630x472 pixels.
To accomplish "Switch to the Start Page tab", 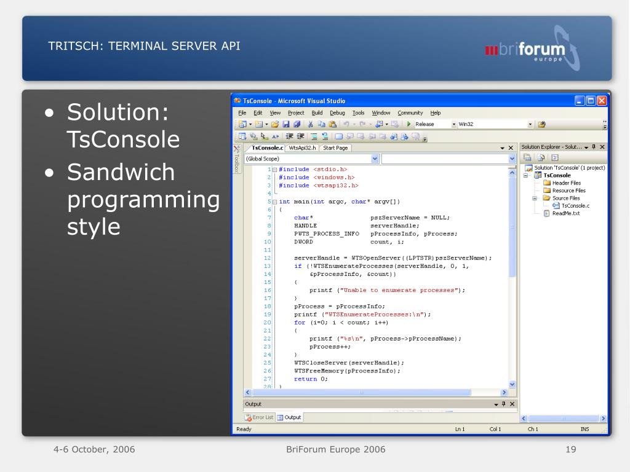I will click(335, 148).
